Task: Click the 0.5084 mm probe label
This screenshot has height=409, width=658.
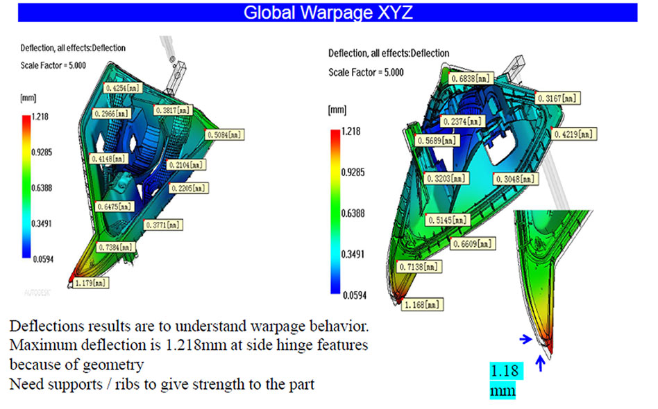Action: 227,134
